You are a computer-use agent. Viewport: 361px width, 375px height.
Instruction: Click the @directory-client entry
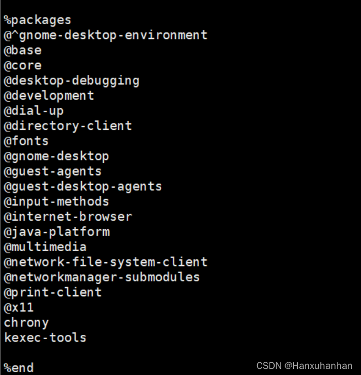(68, 126)
